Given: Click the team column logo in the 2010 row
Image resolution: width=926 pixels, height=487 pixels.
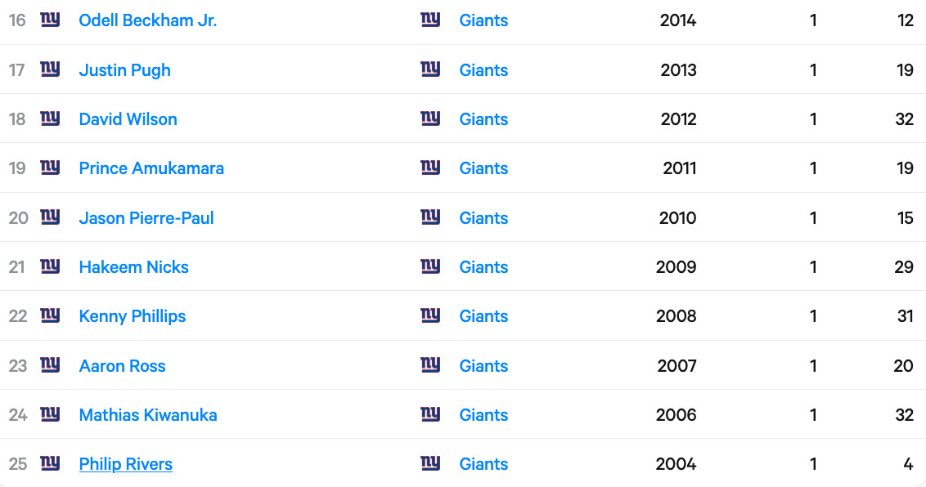Looking at the screenshot, I should pyautogui.click(x=430, y=217).
